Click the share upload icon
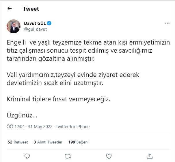 coord(149,156)
